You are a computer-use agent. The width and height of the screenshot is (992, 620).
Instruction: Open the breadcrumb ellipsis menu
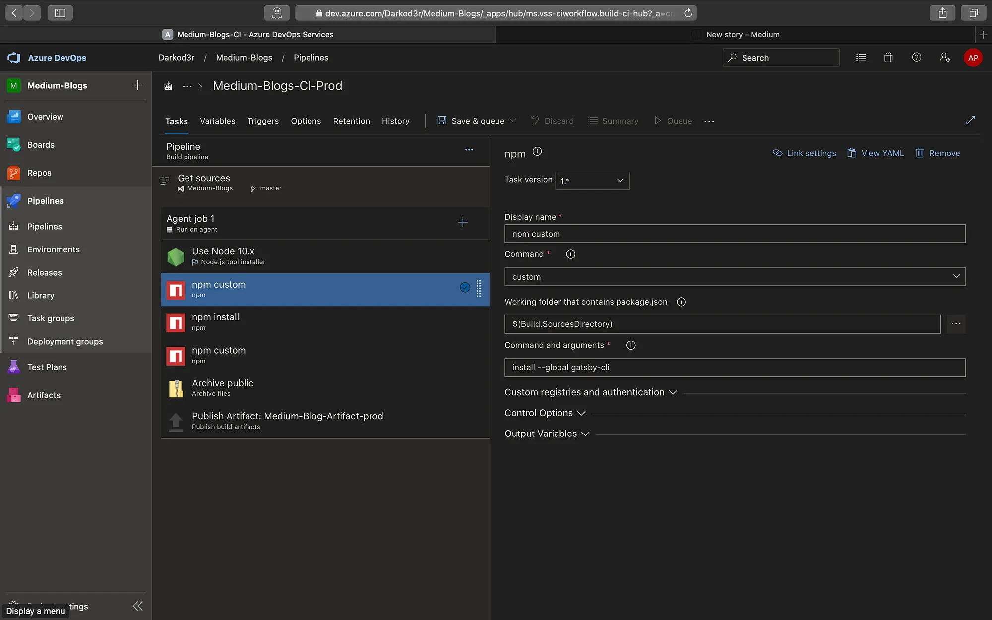187,86
